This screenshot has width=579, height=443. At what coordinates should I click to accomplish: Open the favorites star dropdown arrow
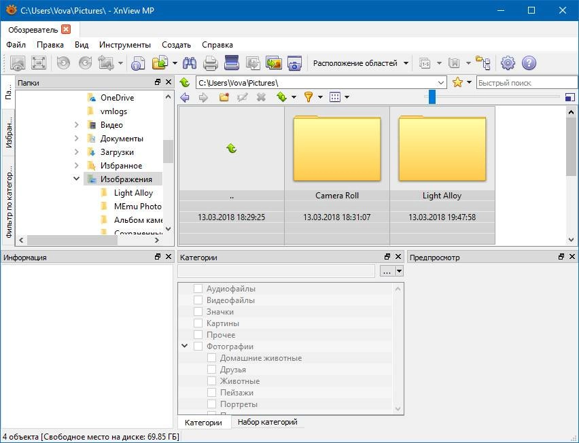pyautogui.click(x=470, y=82)
